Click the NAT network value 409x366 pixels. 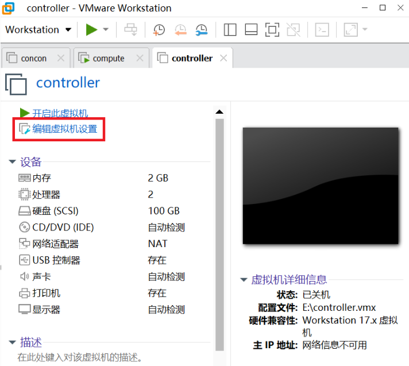click(157, 244)
